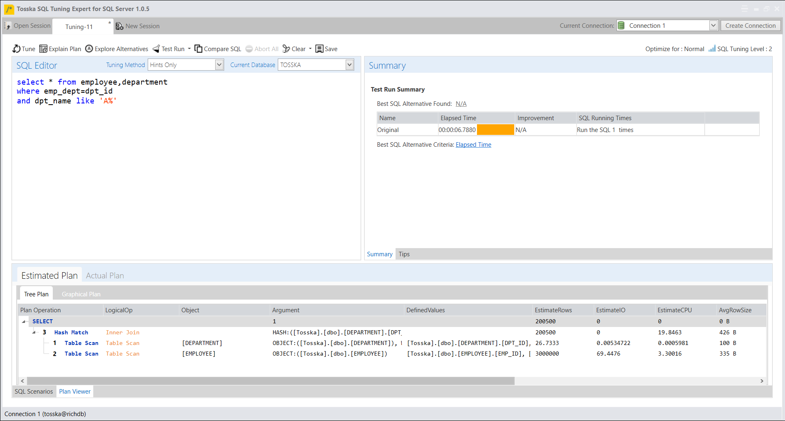Viewport: 785px width, 421px height.
Task: Click the orange elapsed time bar
Action: tap(495, 130)
